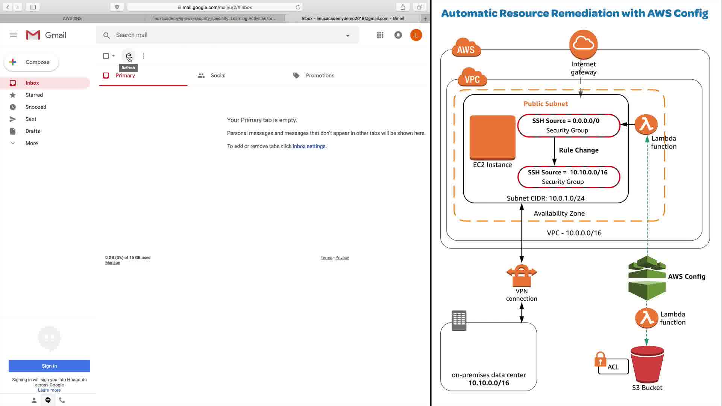
Task: Tick the select-all messages checkbox
Action: point(106,56)
